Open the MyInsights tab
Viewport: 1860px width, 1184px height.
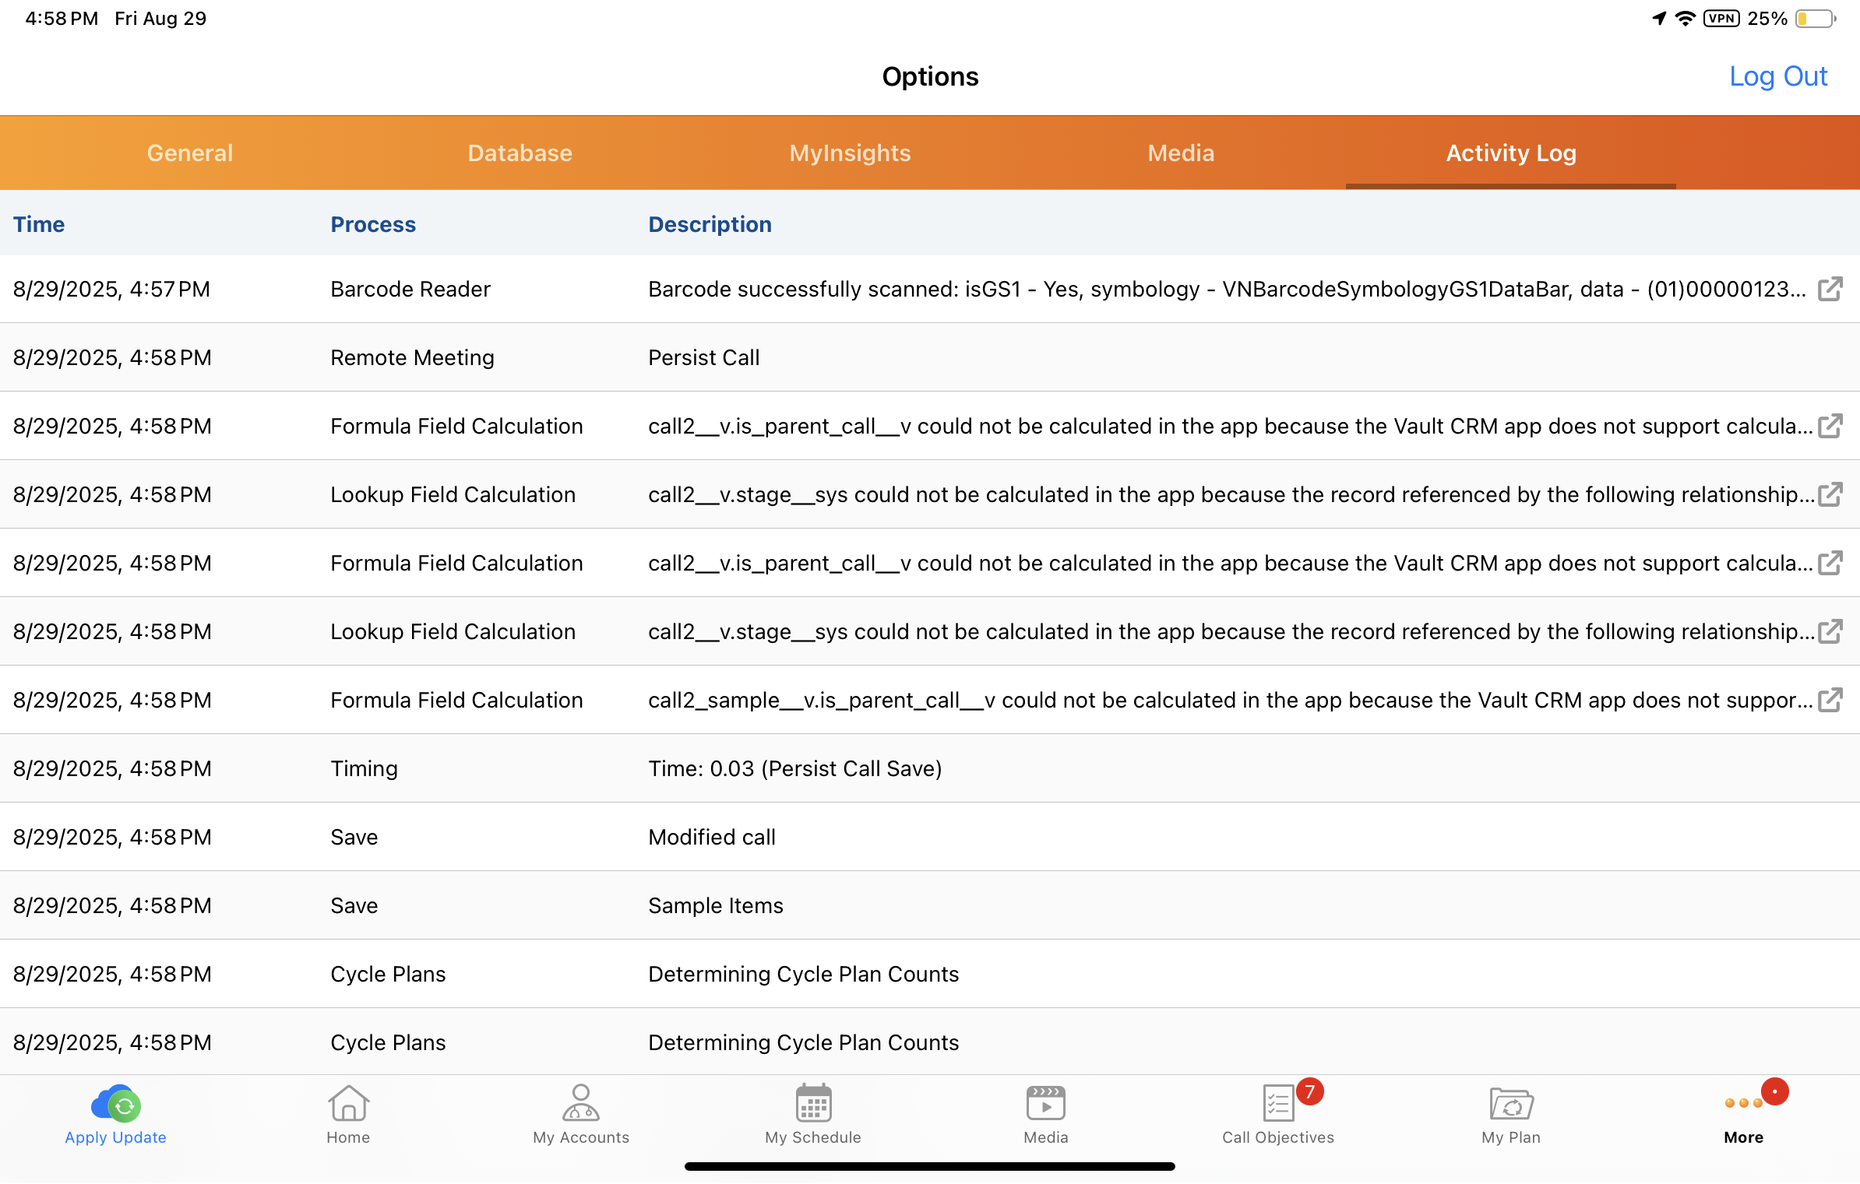click(x=850, y=153)
